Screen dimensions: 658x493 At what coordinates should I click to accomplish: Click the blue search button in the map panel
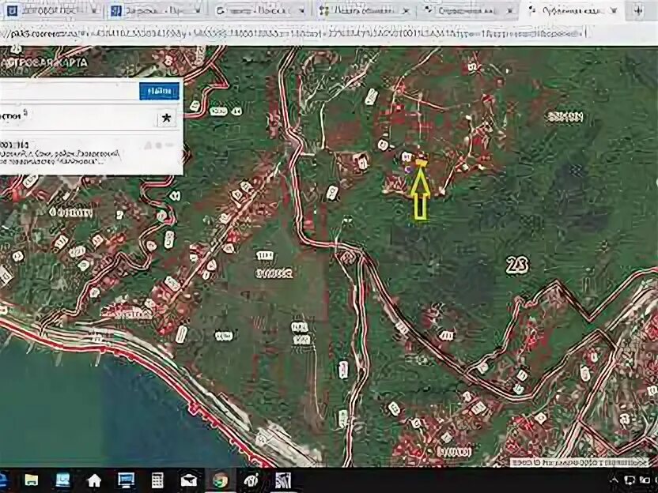pos(159,91)
